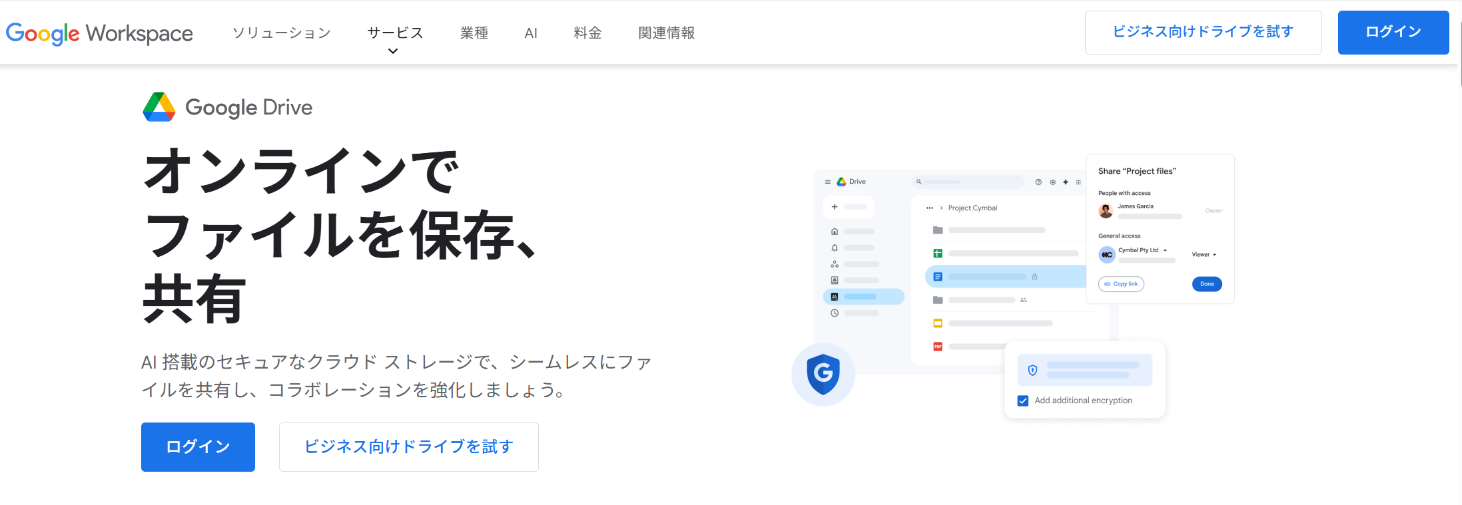Viewport: 1462px width, 505px height.
Task: Click the 'People with access' label
Action: (x=1124, y=193)
